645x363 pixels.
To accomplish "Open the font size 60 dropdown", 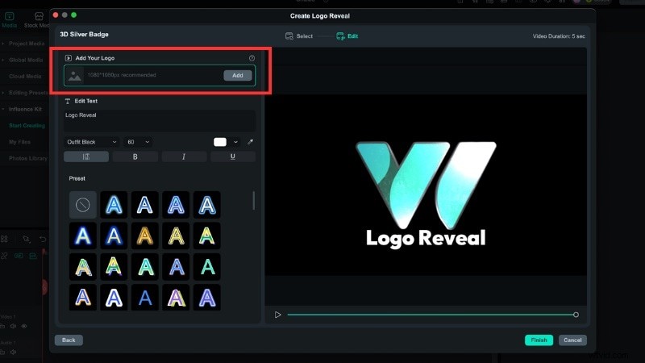I will (x=137, y=142).
